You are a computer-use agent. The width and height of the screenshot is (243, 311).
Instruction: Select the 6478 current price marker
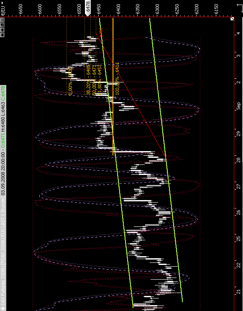[88, 8]
